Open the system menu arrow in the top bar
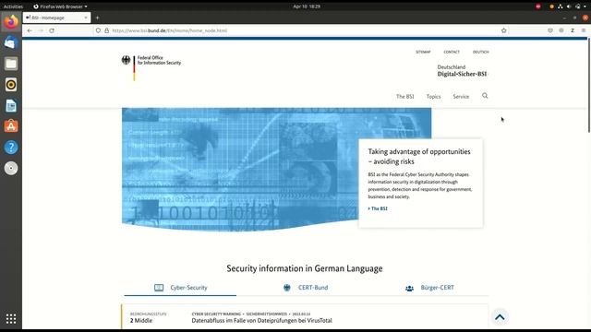 585,6
